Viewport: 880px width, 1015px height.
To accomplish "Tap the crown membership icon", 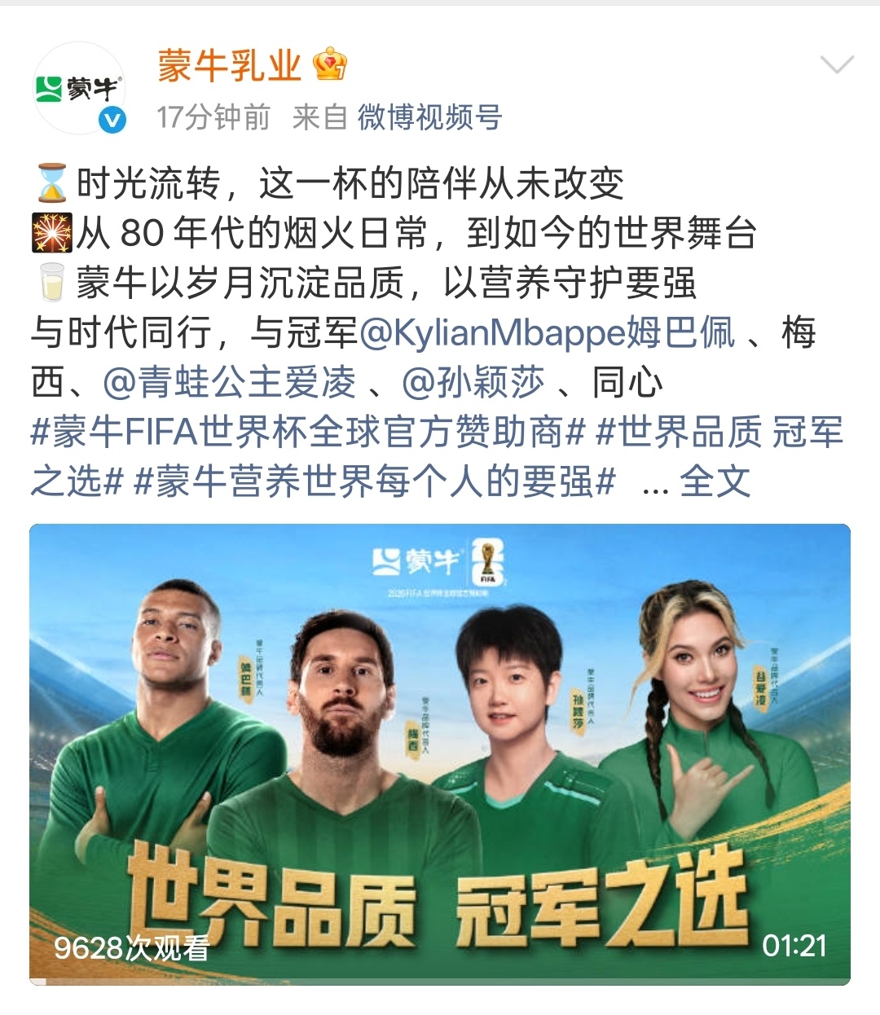I will click(330, 64).
